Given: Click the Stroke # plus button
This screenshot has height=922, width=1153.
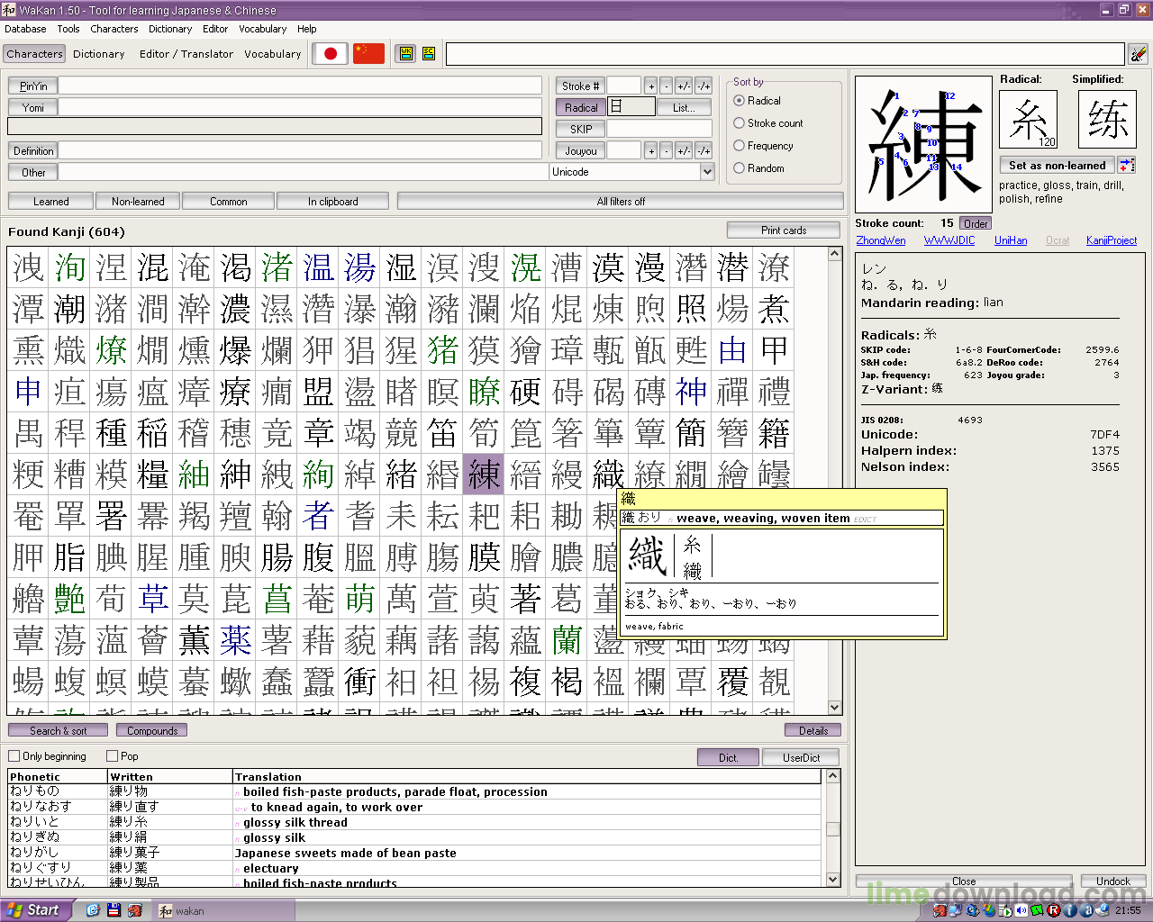Looking at the screenshot, I should [x=651, y=86].
